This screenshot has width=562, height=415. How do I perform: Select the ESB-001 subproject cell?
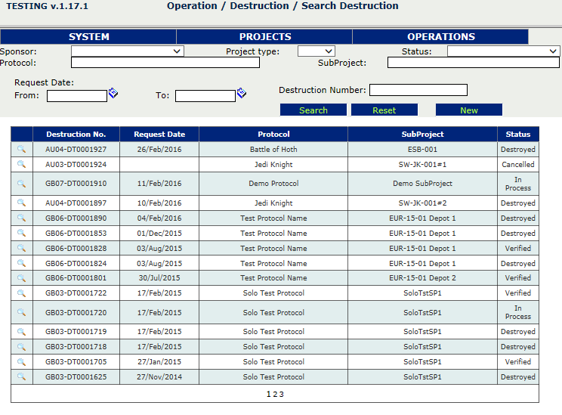[422, 149]
